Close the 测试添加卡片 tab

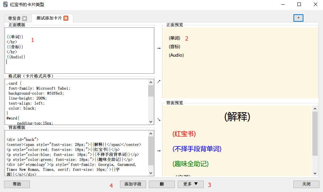point(66,18)
